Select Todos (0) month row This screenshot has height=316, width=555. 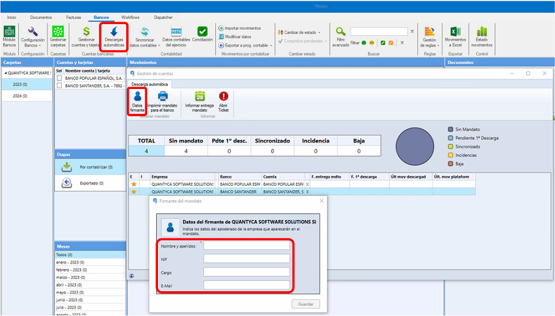coord(90,254)
